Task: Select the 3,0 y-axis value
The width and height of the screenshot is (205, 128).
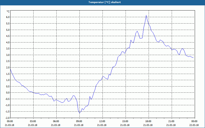Action: tap(8, 55)
